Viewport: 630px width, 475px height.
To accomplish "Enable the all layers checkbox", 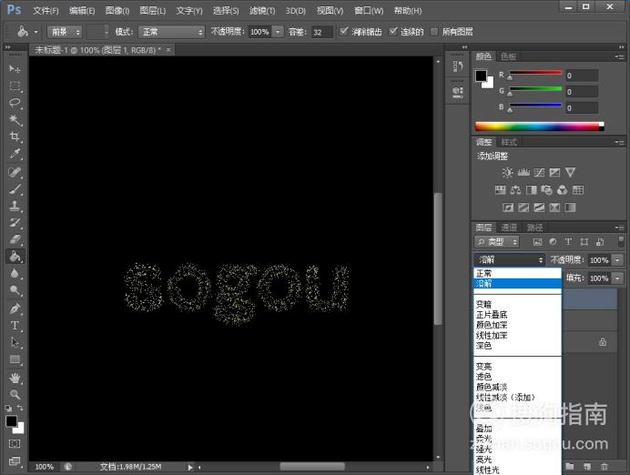I will click(434, 32).
